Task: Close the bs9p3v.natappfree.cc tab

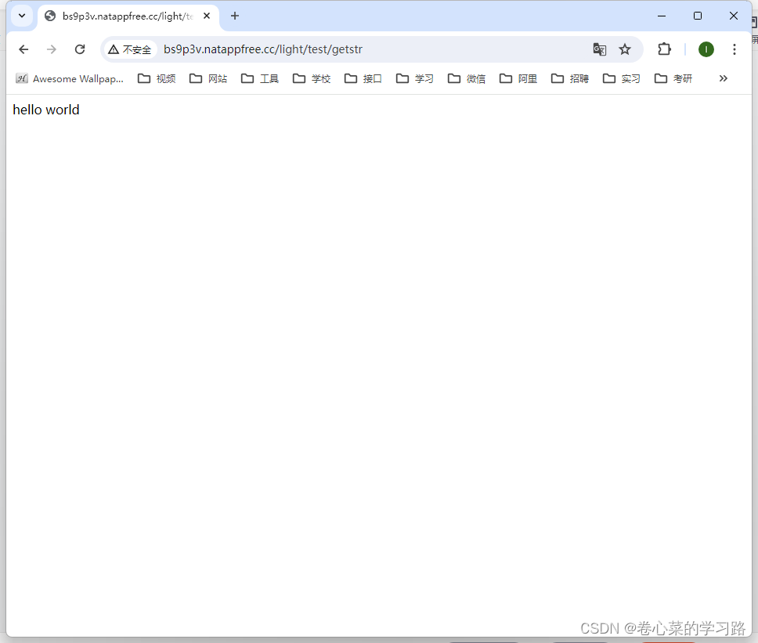Action: pos(207,16)
